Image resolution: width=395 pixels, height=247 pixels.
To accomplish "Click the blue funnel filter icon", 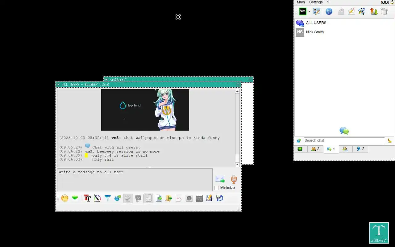I will click(107, 198).
